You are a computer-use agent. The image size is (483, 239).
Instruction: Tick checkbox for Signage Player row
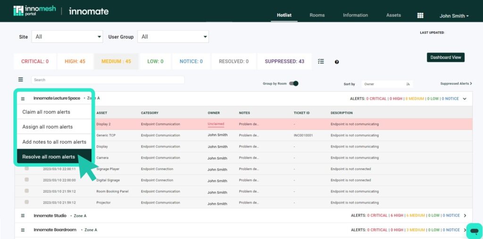pyautogui.click(x=27, y=168)
